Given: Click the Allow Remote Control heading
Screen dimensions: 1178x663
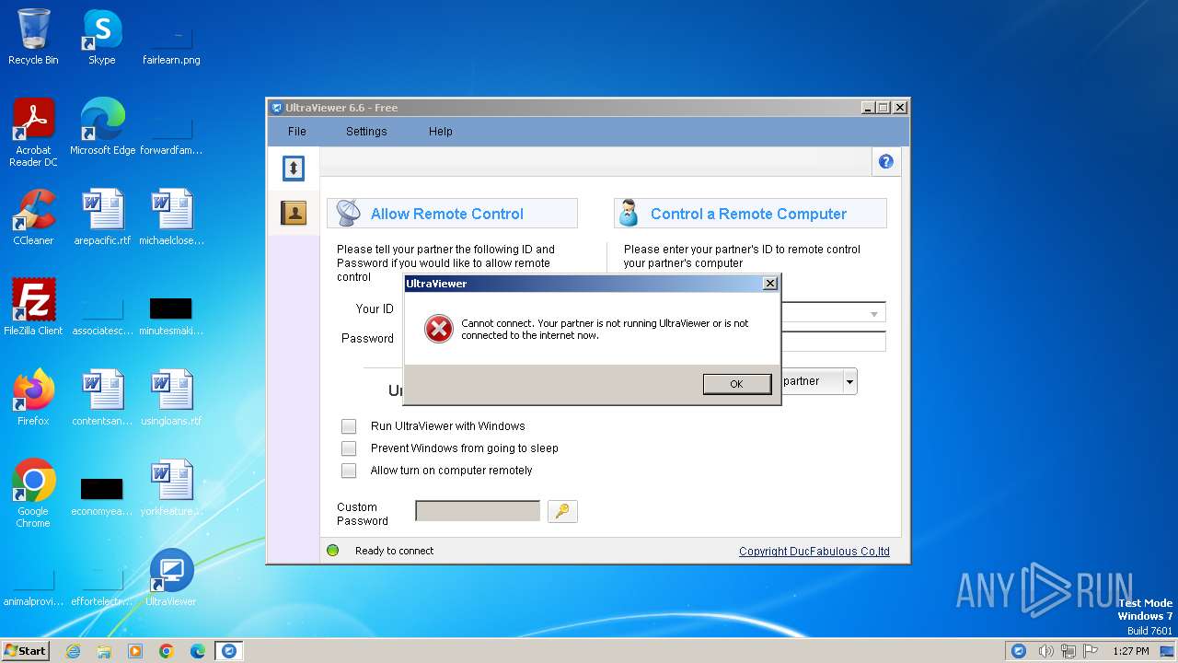Looking at the screenshot, I should click(x=447, y=214).
